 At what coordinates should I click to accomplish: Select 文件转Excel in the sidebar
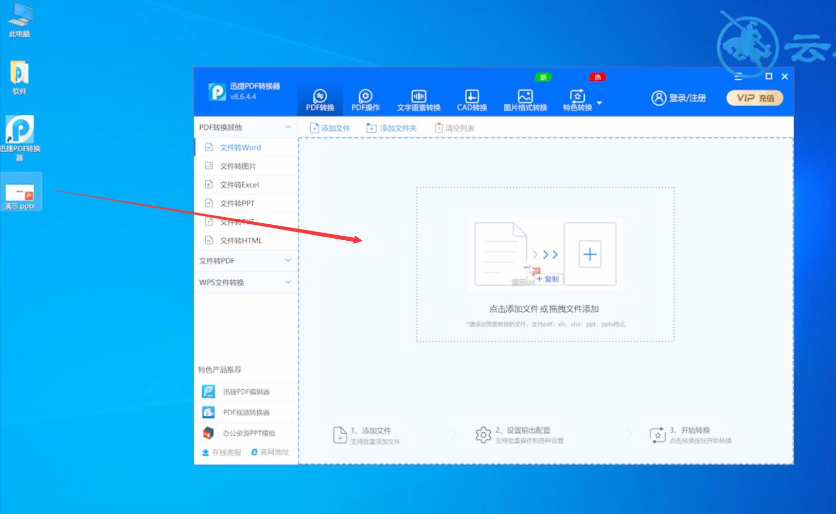click(246, 184)
